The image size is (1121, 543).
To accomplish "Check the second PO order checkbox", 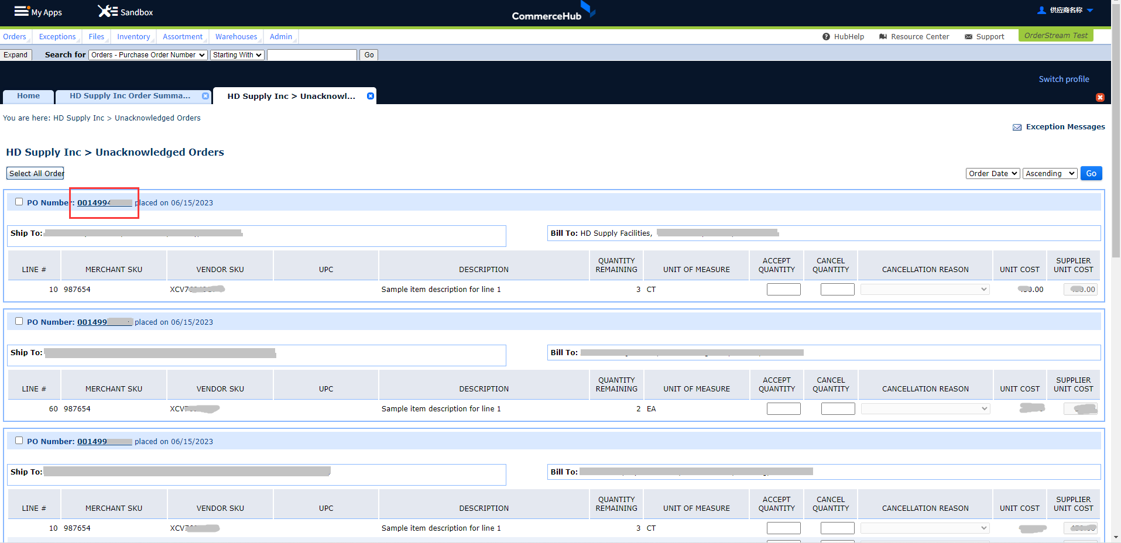I will point(19,321).
